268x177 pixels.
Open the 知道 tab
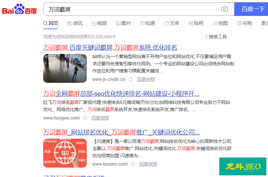tap(148, 23)
